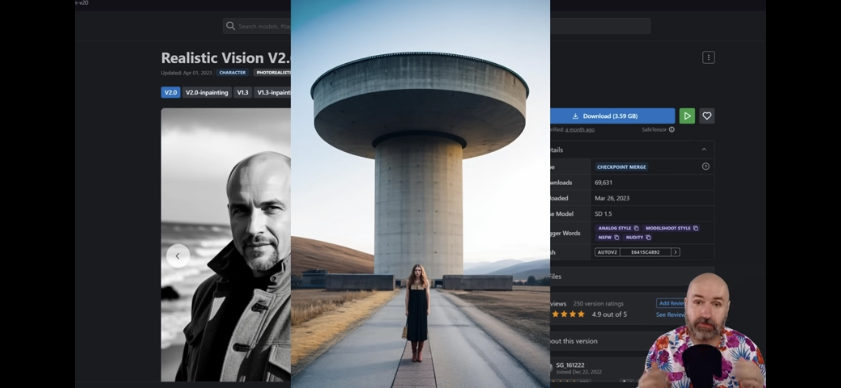The image size is (841, 388).
Task: Expand the hash type arrow
Action: coord(675,252)
